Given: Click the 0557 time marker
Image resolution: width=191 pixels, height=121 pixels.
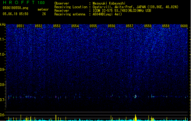Looking at the screenshot, I should 130,26.
